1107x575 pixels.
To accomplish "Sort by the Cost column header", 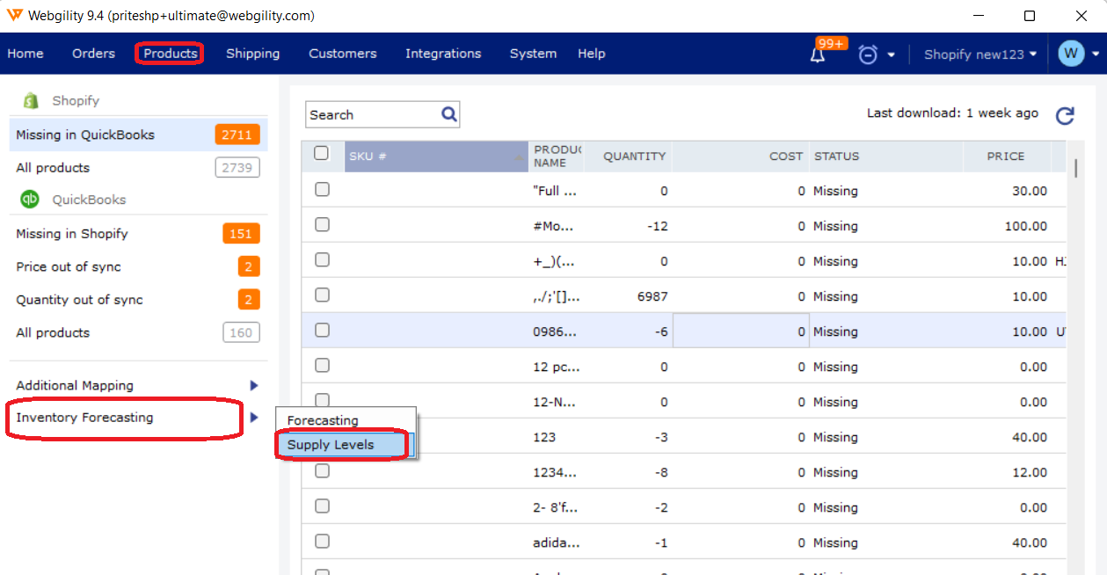I will tap(740, 156).
